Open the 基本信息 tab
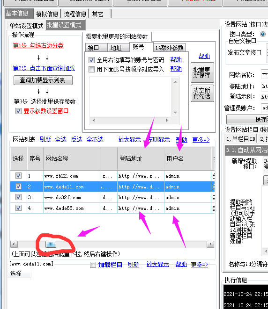268x309 pixels. pyautogui.click(x=19, y=14)
